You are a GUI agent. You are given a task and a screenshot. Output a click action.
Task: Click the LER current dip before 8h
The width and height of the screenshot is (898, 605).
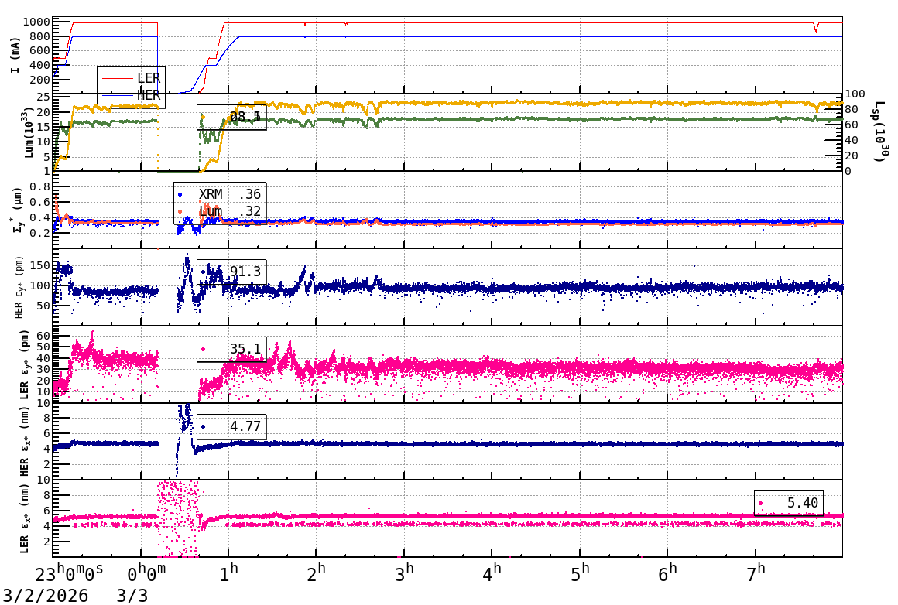816,28
